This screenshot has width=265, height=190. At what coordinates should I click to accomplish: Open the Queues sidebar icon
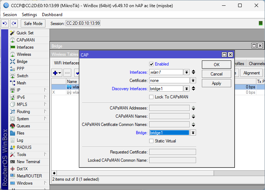click(x=13, y=126)
